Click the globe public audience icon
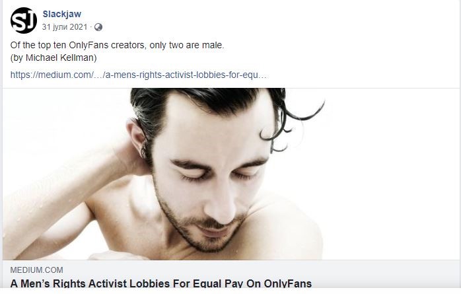461x294 pixels. (x=98, y=27)
